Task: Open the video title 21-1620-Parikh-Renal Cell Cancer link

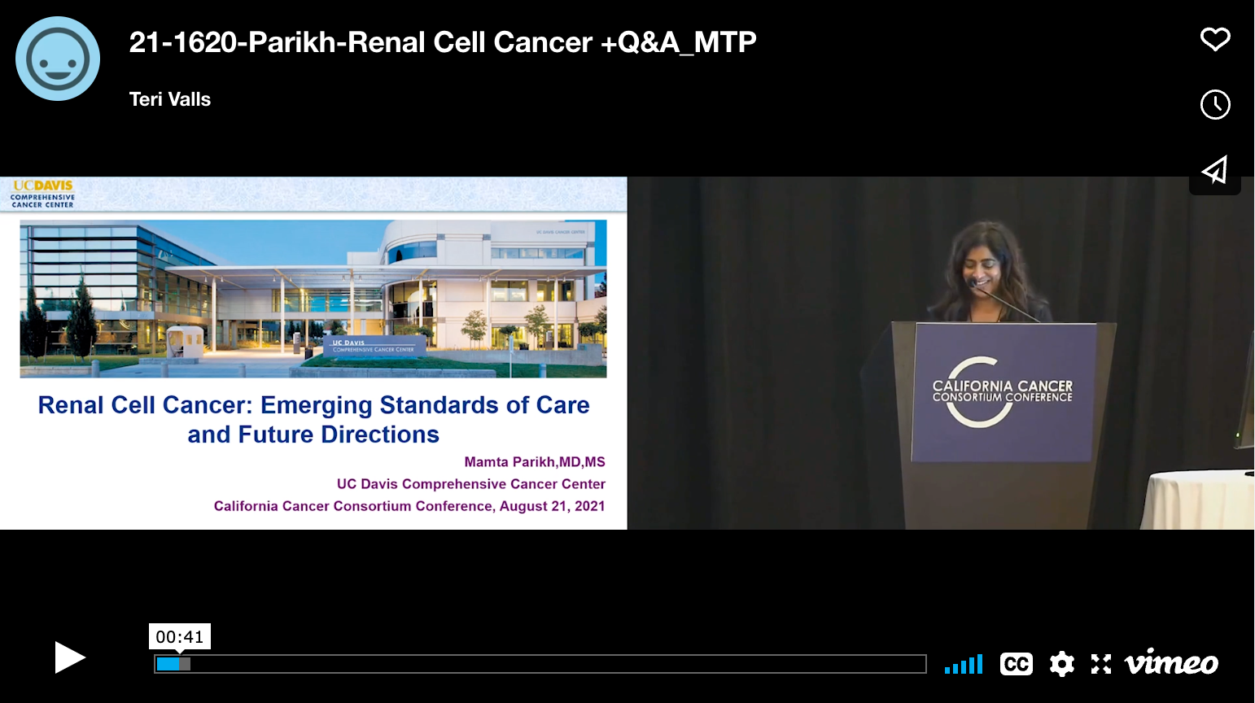Action: coord(443,42)
